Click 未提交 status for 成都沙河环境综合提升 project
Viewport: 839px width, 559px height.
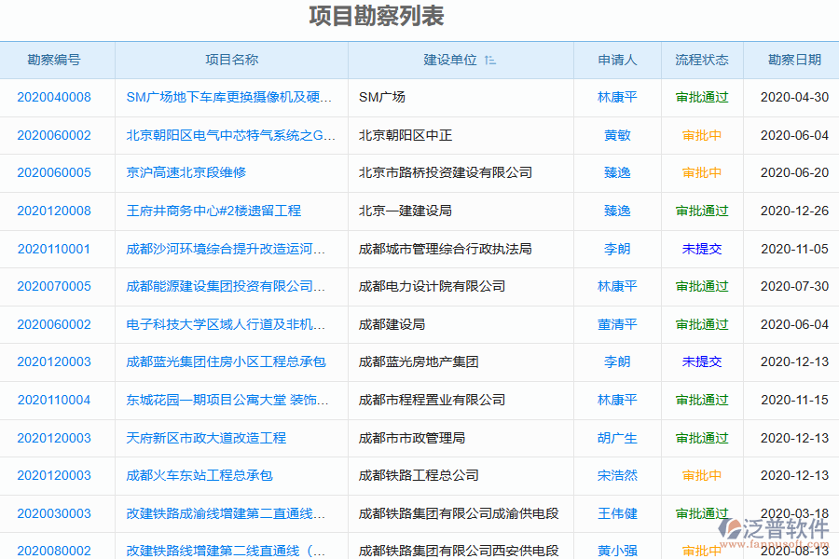tap(702, 249)
